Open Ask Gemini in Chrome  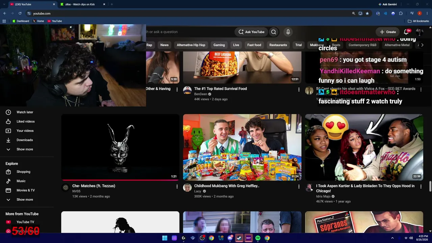pyautogui.click(x=387, y=4)
